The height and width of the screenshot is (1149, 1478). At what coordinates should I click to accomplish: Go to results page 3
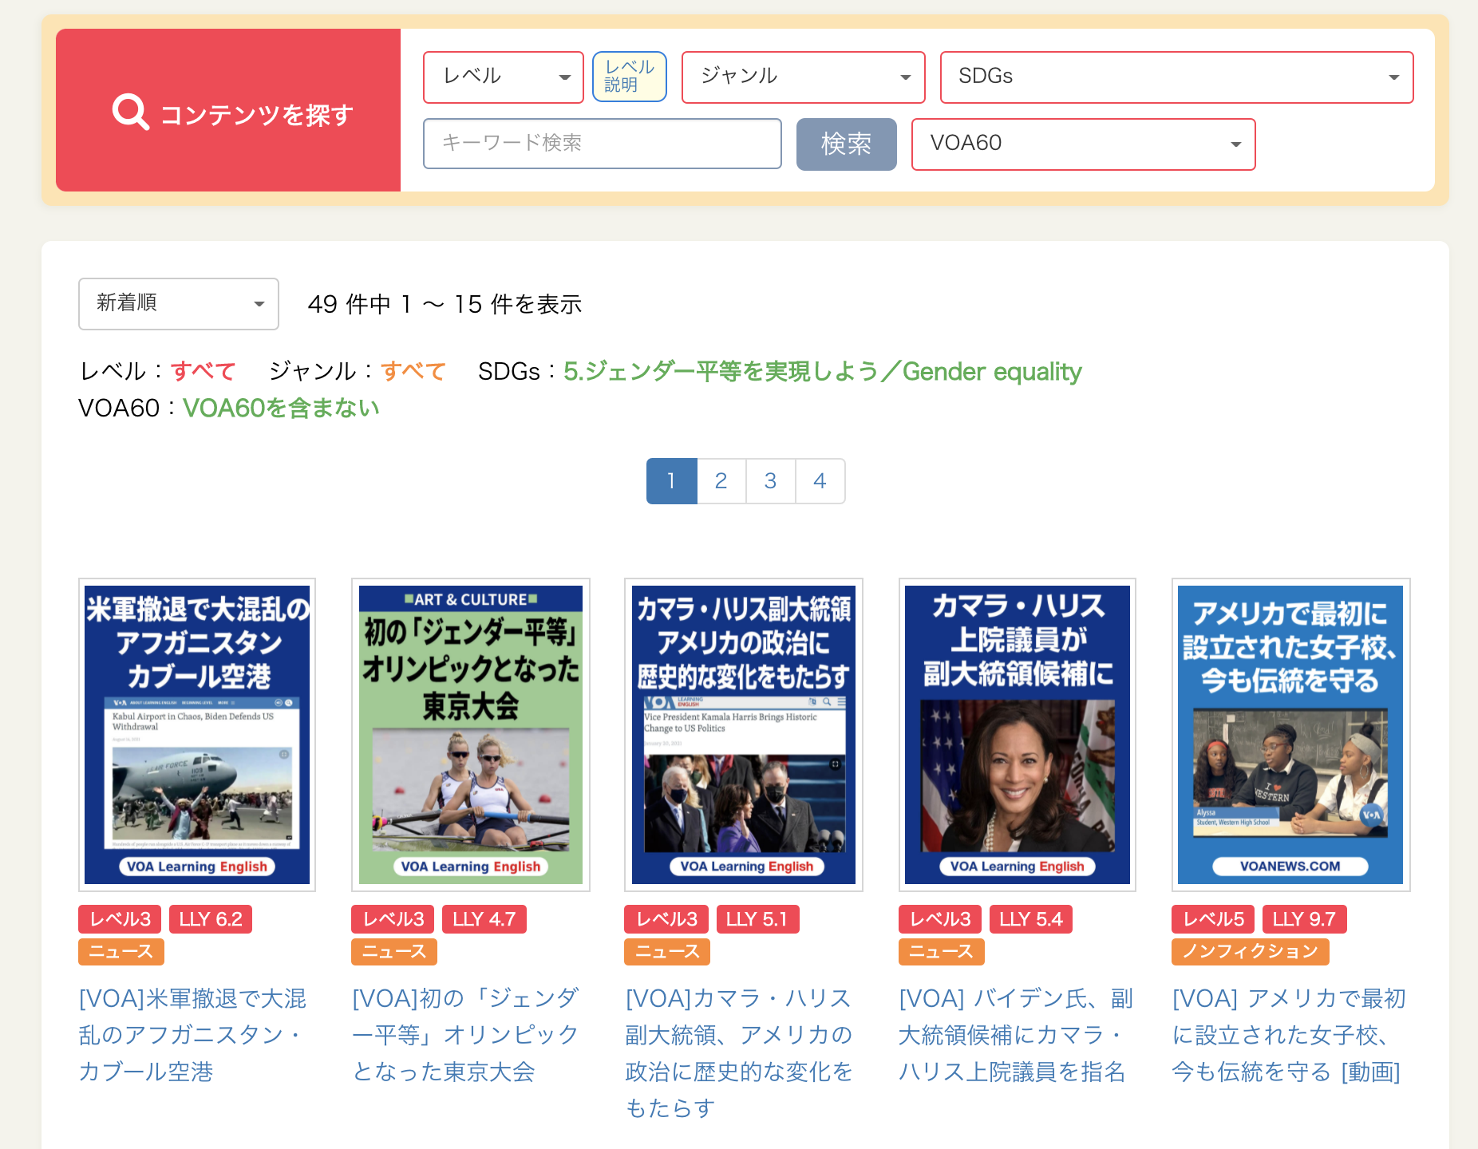[x=771, y=480]
